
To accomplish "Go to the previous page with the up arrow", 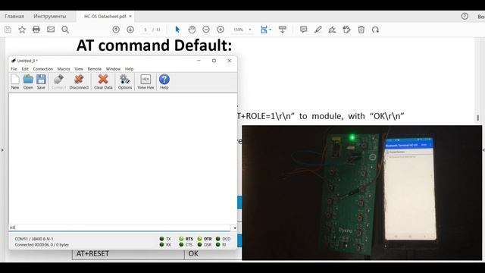I will pos(116,30).
